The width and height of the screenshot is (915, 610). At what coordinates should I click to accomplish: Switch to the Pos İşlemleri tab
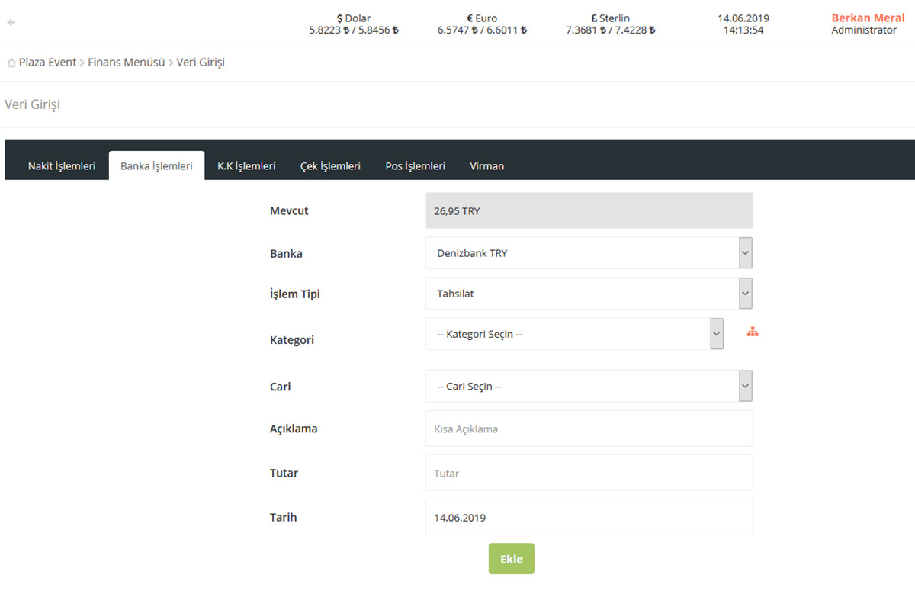click(415, 166)
